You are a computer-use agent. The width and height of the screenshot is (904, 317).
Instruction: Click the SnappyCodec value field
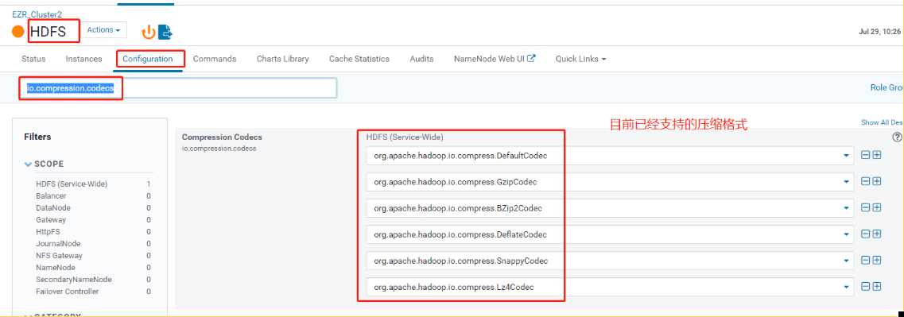tap(610, 261)
